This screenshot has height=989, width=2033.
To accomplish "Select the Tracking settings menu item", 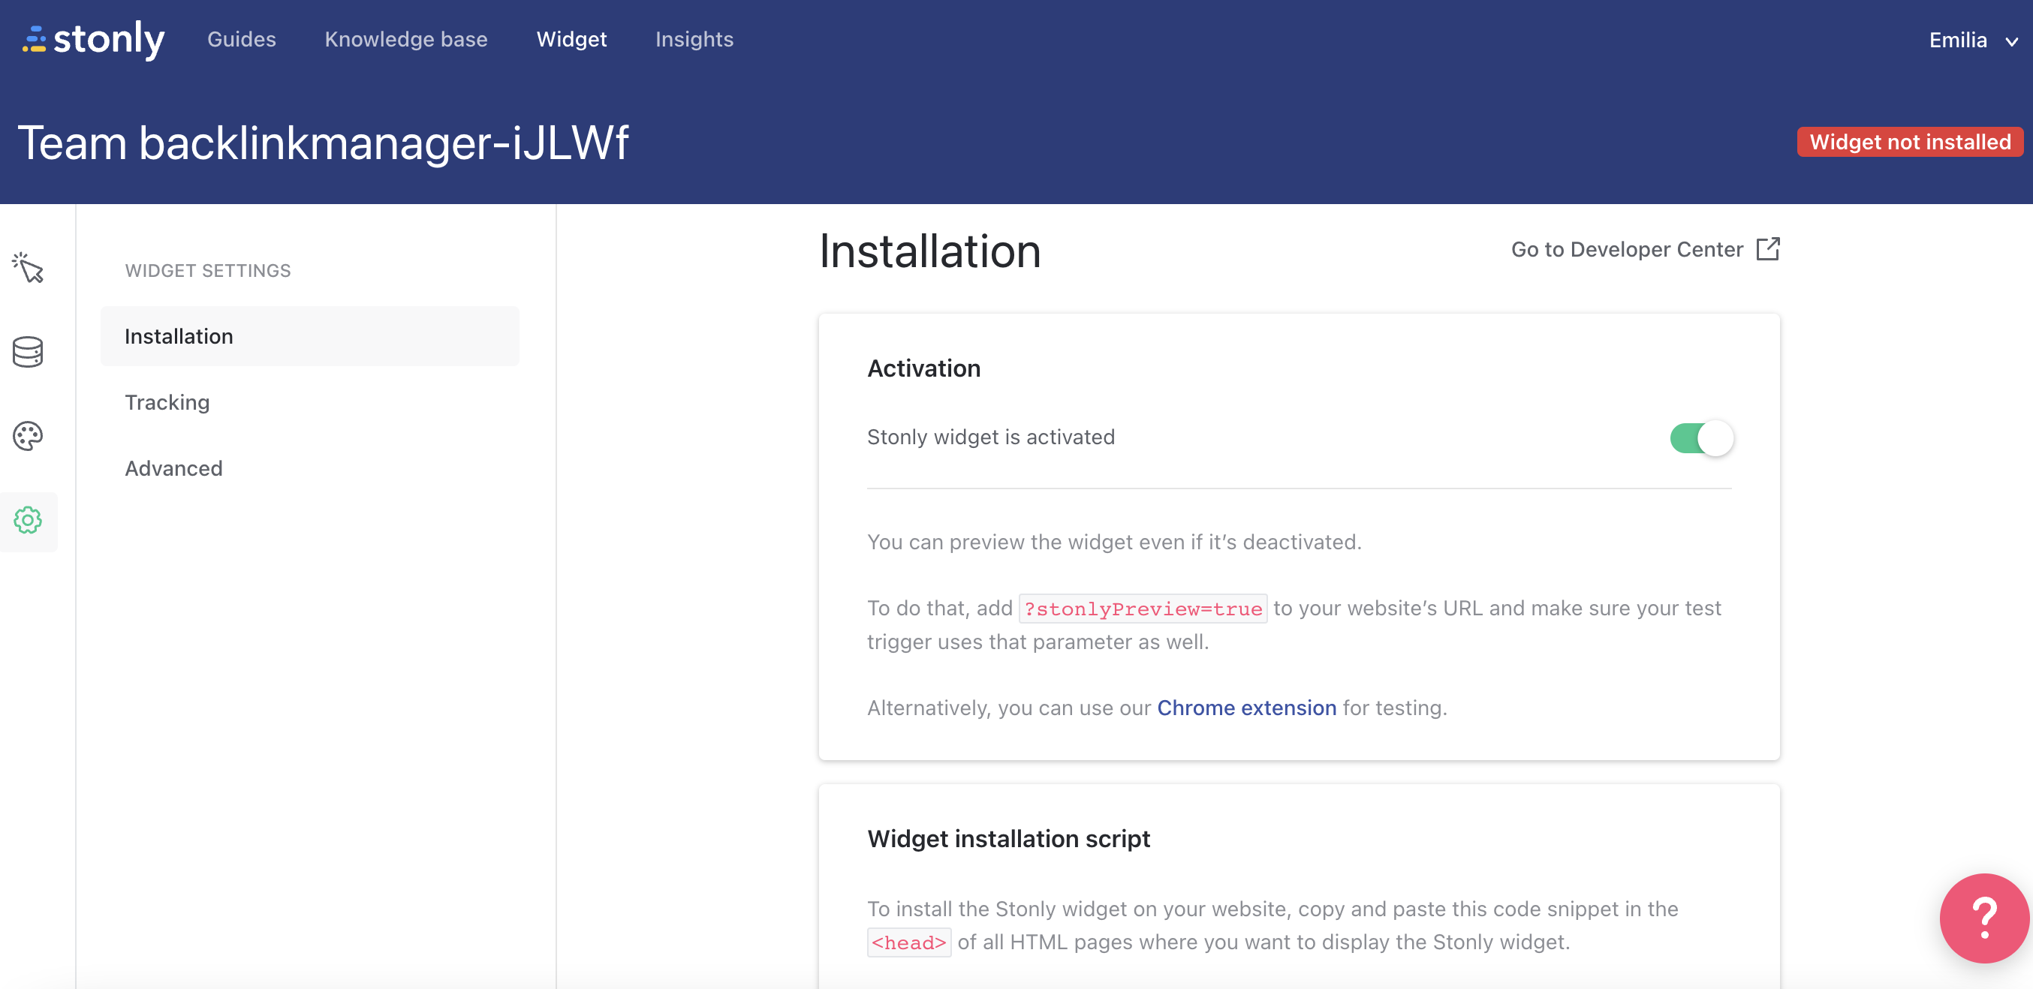I will tap(166, 401).
